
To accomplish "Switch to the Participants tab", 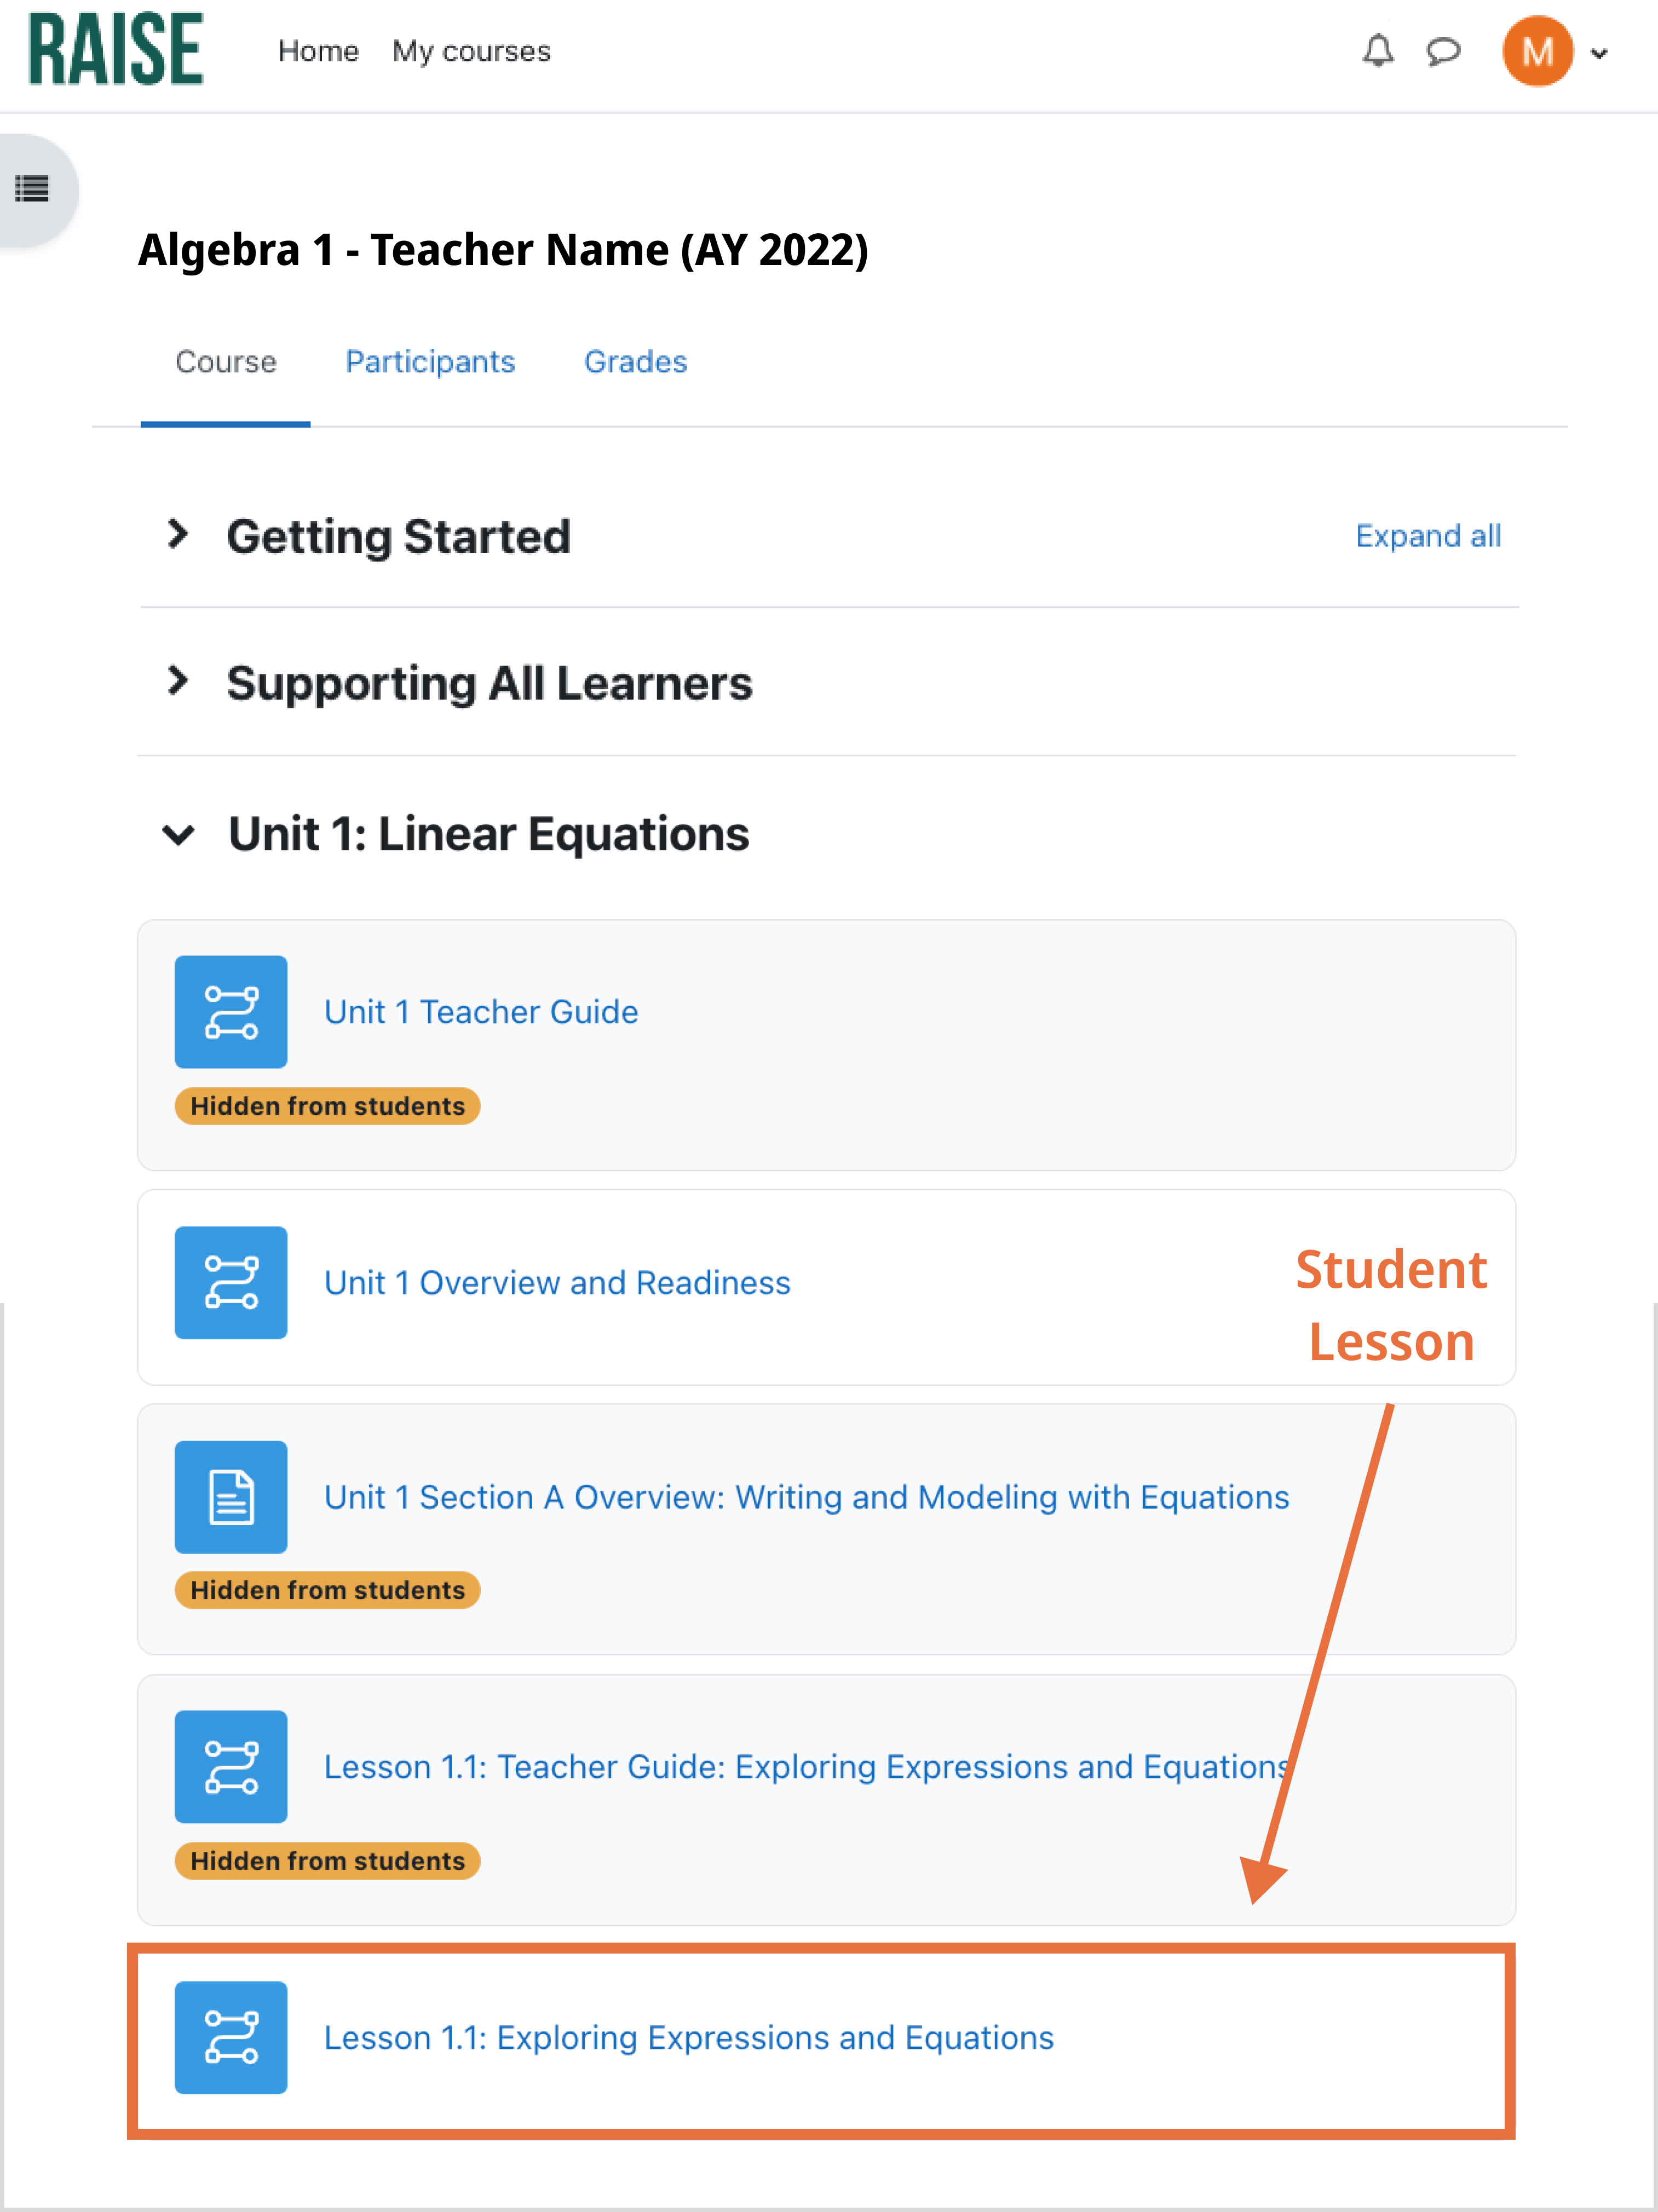I will (430, 362).
